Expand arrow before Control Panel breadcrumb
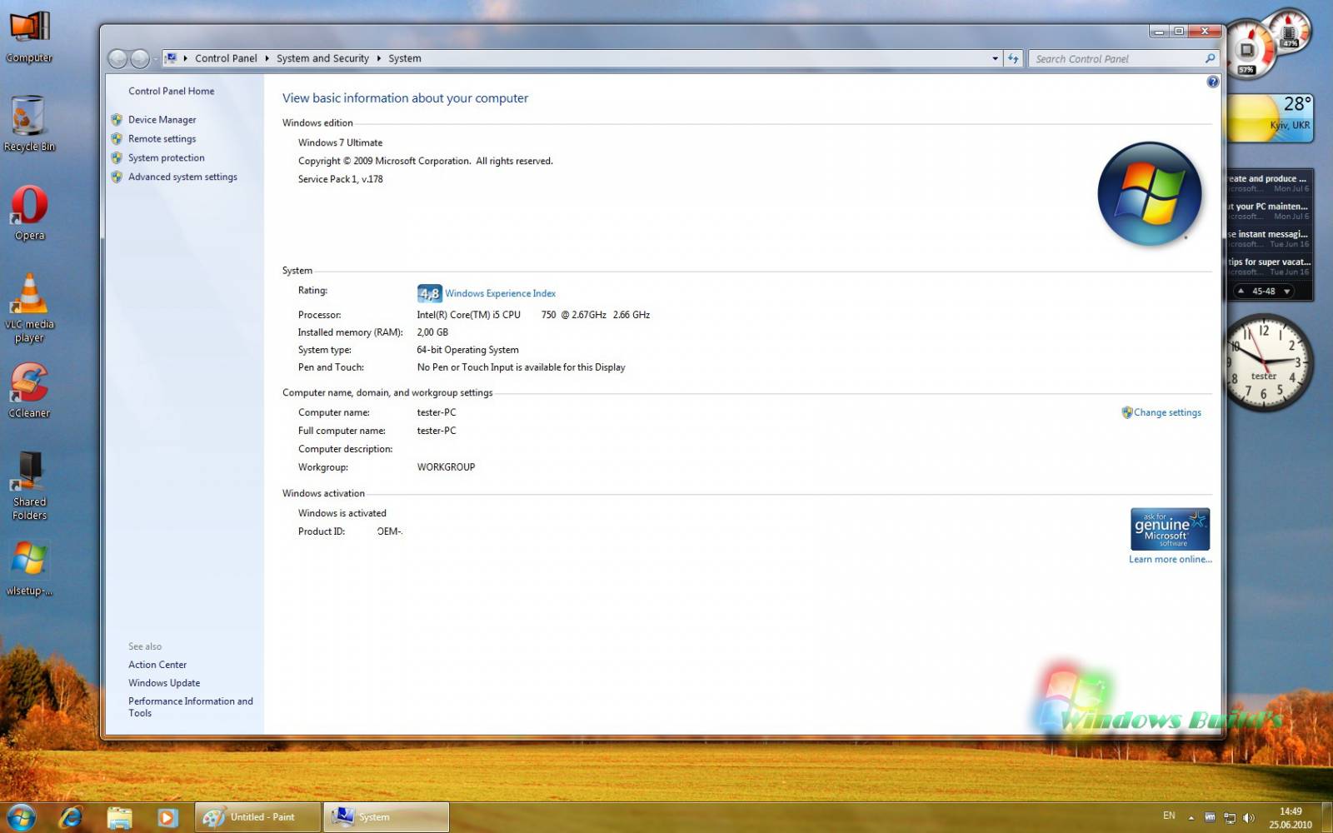This screenshot has width=1333, height=833. (x=185, y=58)
